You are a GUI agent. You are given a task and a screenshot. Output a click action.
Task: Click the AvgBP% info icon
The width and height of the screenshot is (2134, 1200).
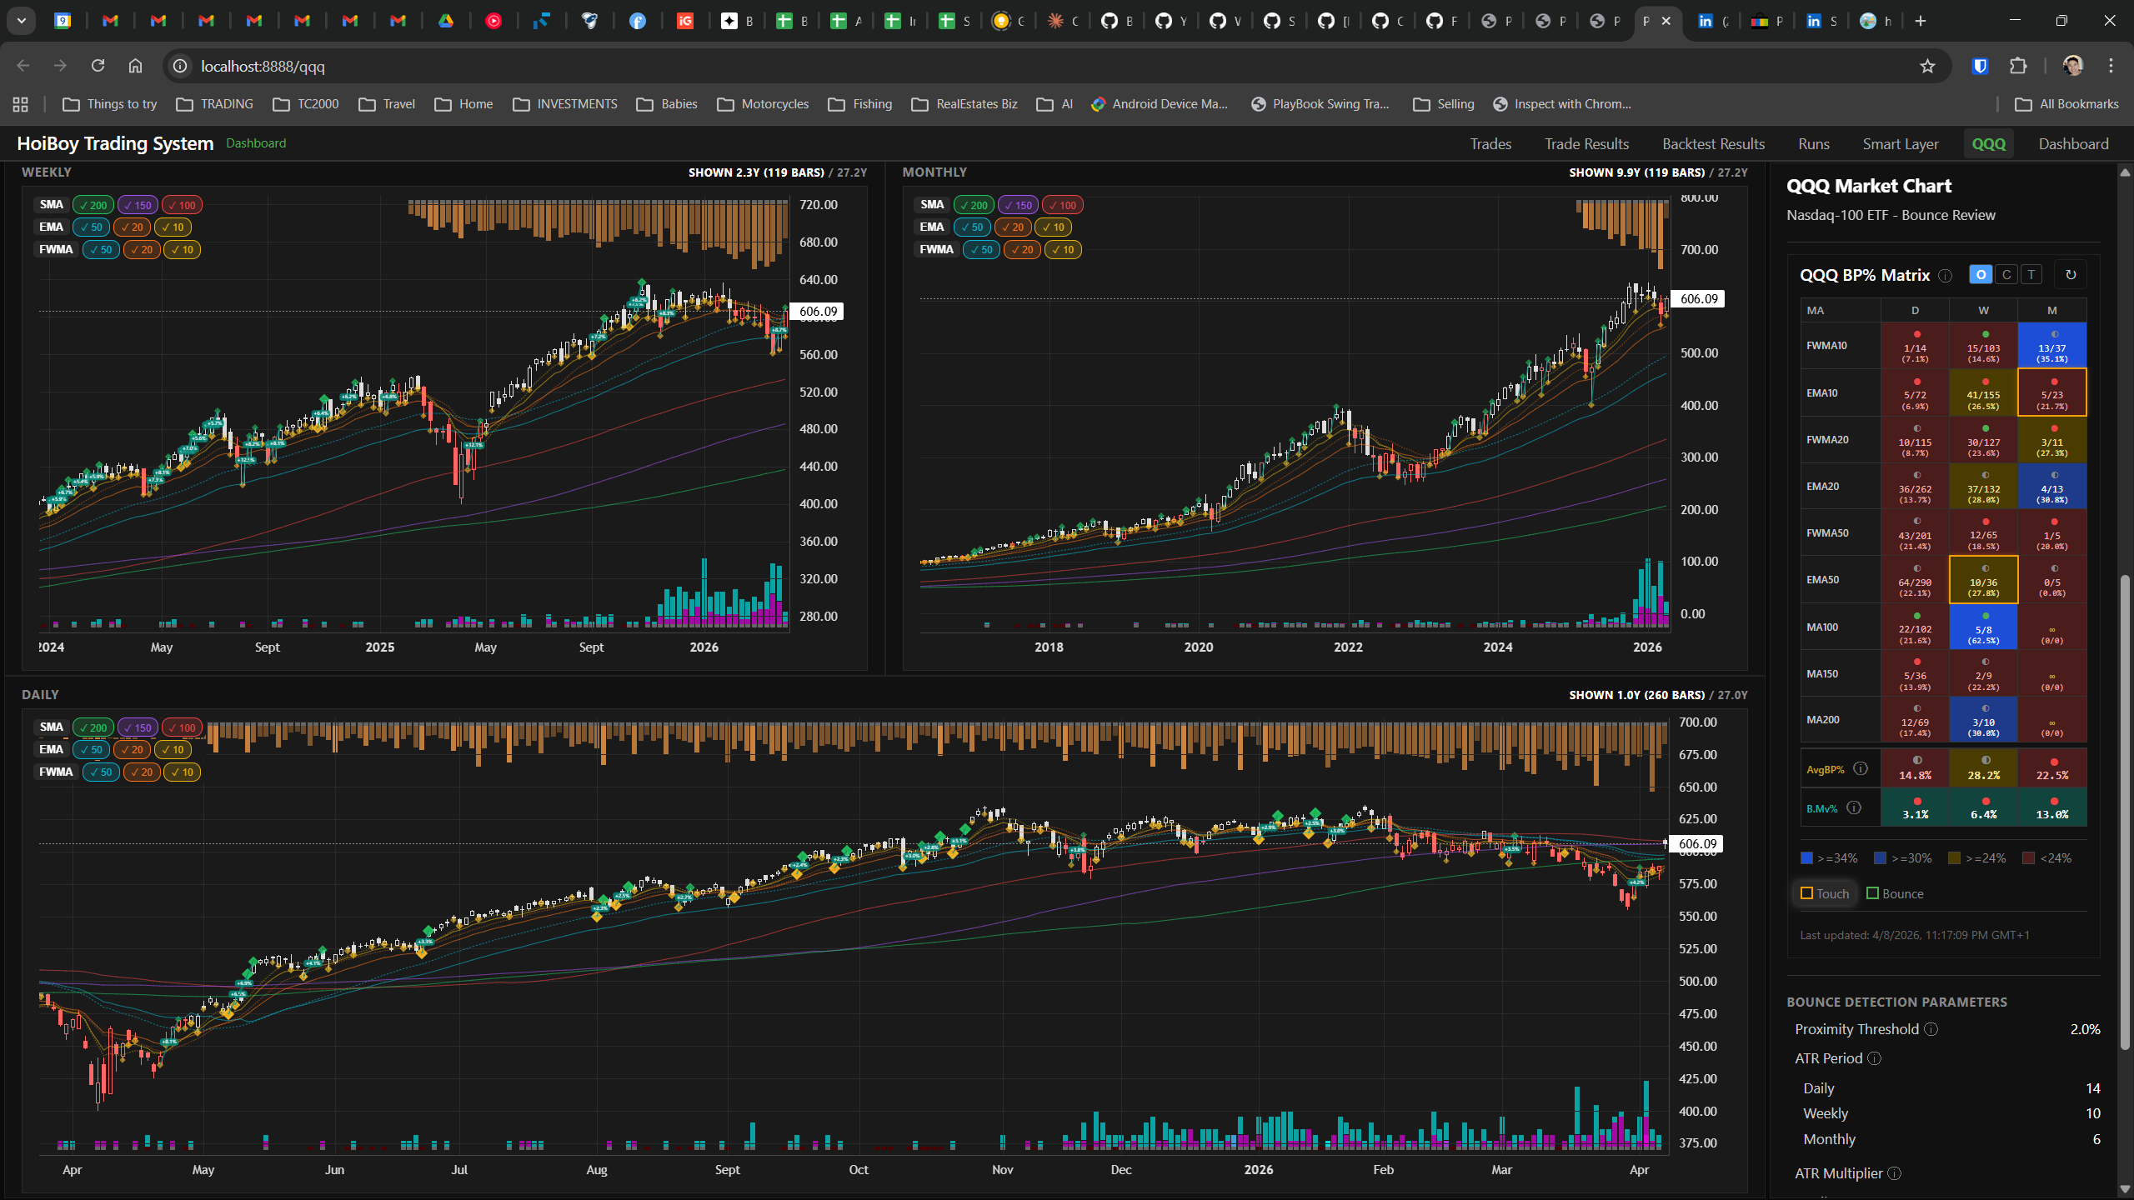click(x=1861, y=768)
